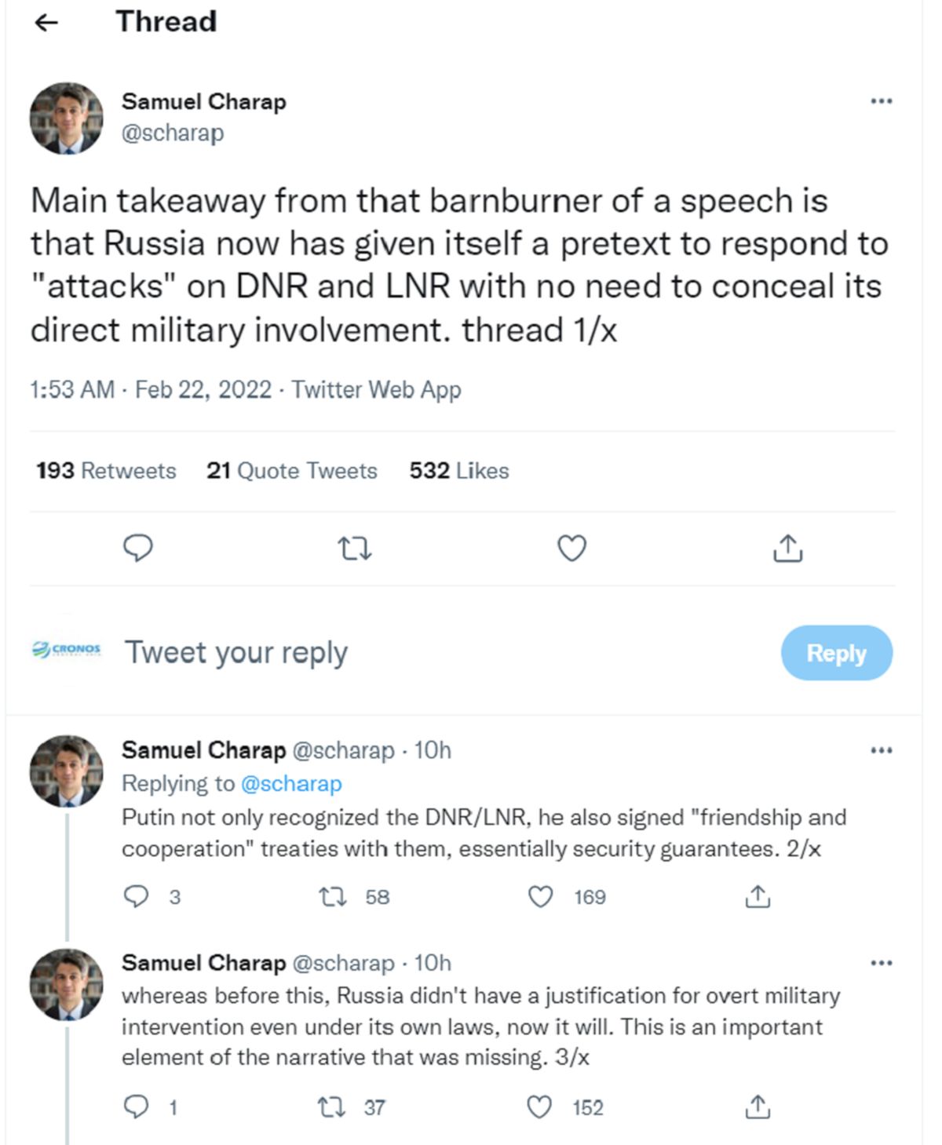Like the main tweet with heart icon
The width and height of the screenshot is (942, 1145).
571,548
